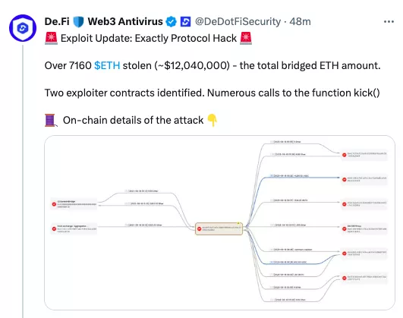Click the left siren emoji before Exploit Update
The height and width of the screenshot is (318, 403).
[51, 38]
